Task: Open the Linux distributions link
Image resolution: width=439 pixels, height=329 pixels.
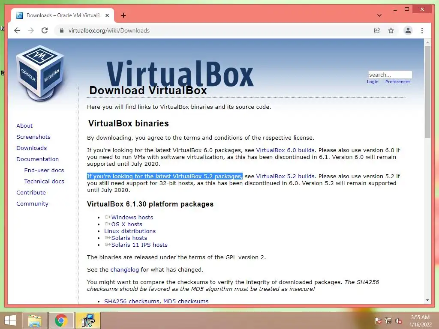Action: tap(130, 231)
